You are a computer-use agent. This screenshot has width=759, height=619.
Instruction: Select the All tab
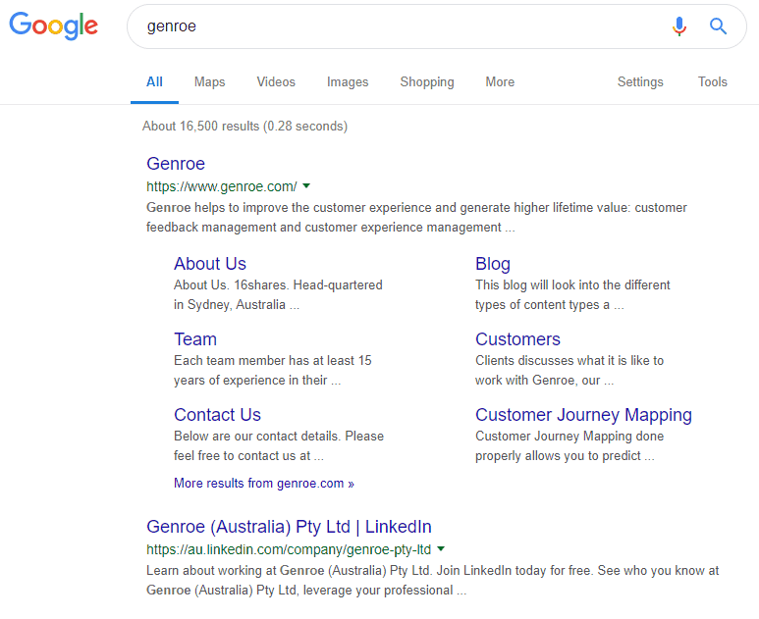click(x=154, y=81)
